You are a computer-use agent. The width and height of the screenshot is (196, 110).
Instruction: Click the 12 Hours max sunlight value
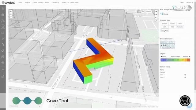tap(164, 14)
